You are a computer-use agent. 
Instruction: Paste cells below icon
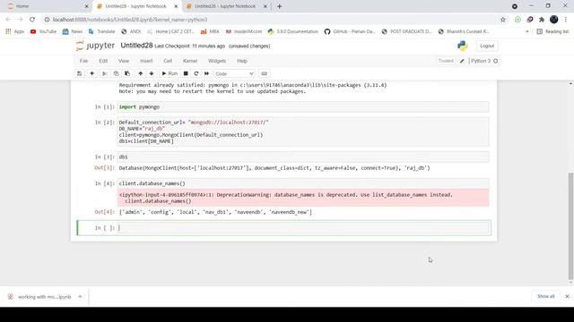127,73
